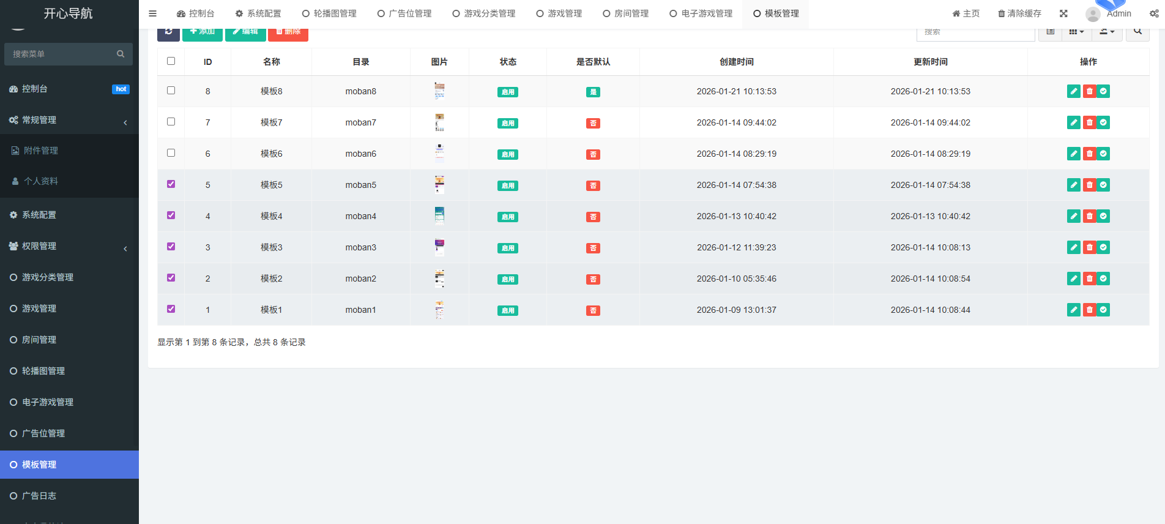This screenshot has height=524, width=1165.
Task: Uncheck the box for row ID 5
Action: click(171, 184)
